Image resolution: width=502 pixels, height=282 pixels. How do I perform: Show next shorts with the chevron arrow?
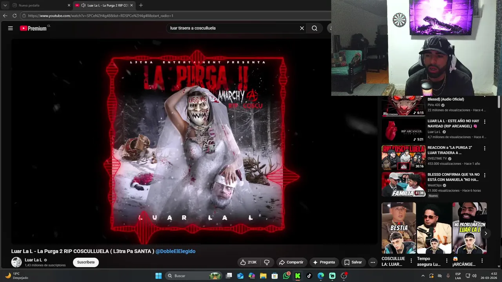(486, 233)
